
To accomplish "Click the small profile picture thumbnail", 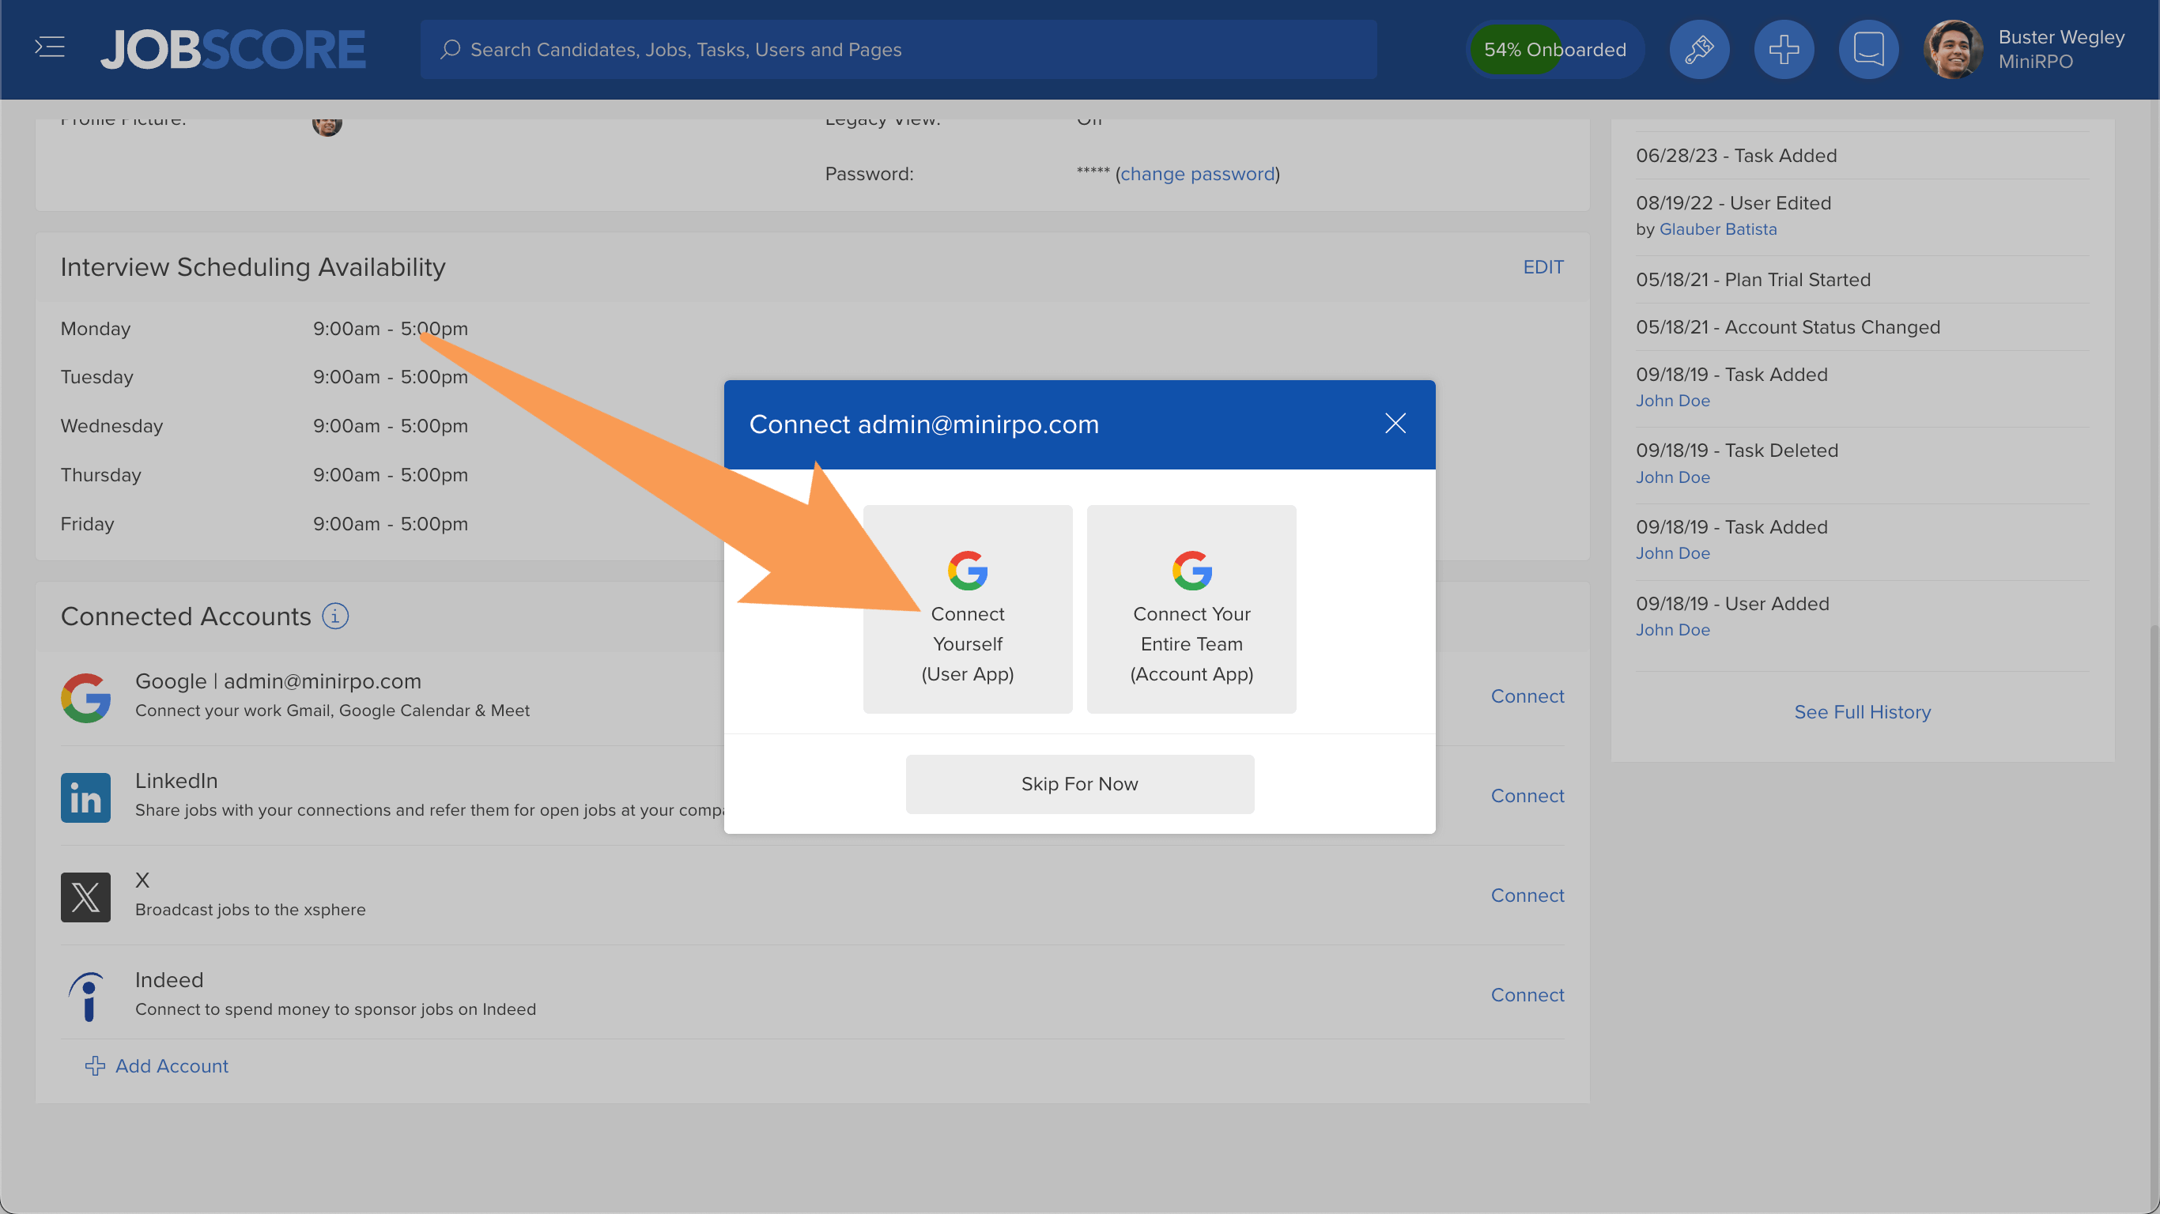I will point(327,123).
